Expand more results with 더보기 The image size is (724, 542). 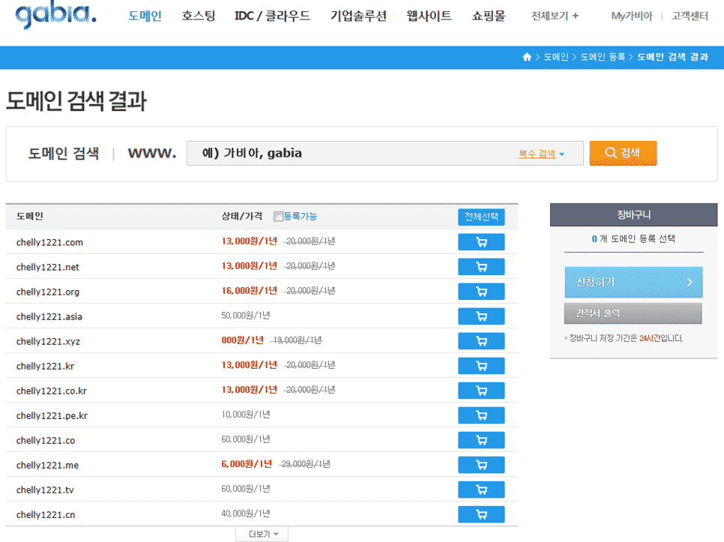click(262, 535)
